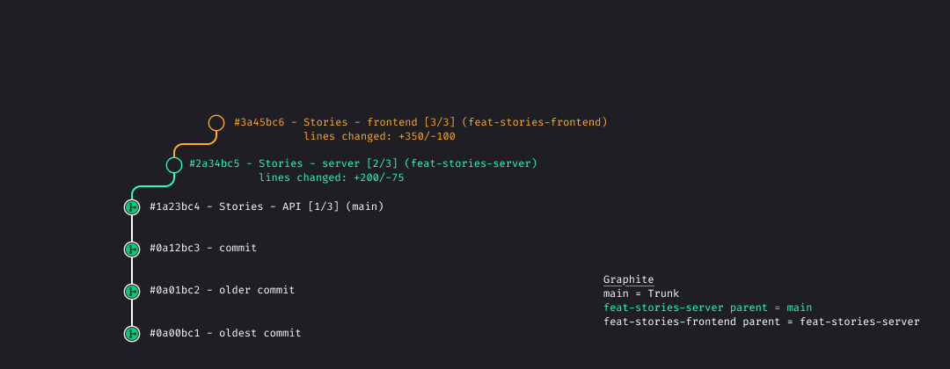
Task: Click the green merged icon for #1a23bc4
Action: pyautogui.click(x=132, y=207)
